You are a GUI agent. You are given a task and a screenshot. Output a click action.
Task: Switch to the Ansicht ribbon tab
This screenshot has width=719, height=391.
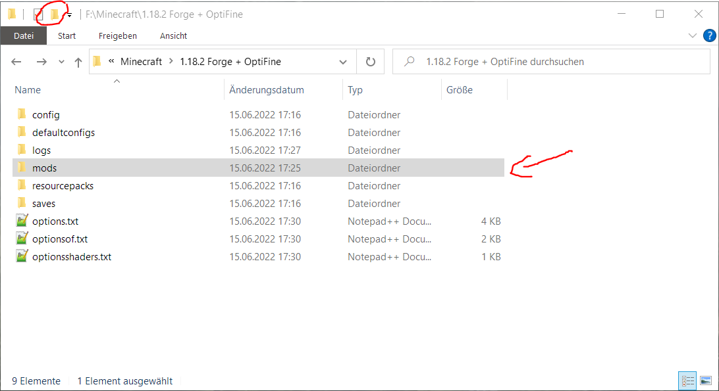pyautogui.click(x=173, y=35)
